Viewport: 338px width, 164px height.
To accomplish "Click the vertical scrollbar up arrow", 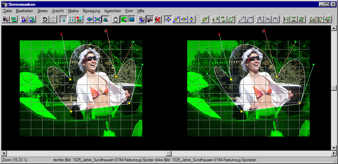I will tap(334, 28).
